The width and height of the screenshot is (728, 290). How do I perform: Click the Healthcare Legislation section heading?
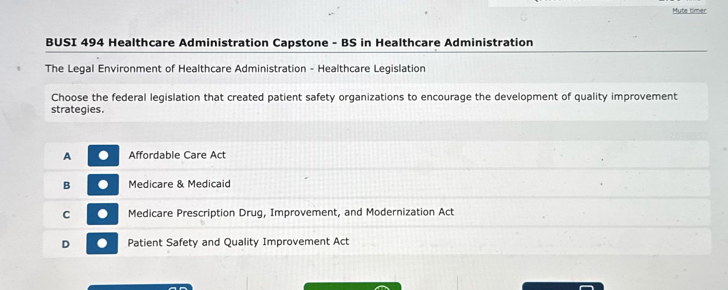point(236,68)
